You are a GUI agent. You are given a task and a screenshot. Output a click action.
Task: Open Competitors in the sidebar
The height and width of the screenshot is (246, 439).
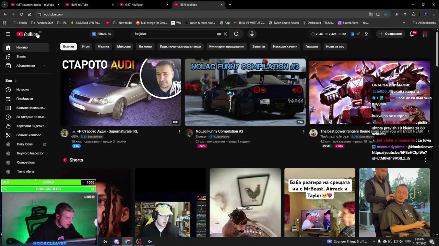(26, 162)
